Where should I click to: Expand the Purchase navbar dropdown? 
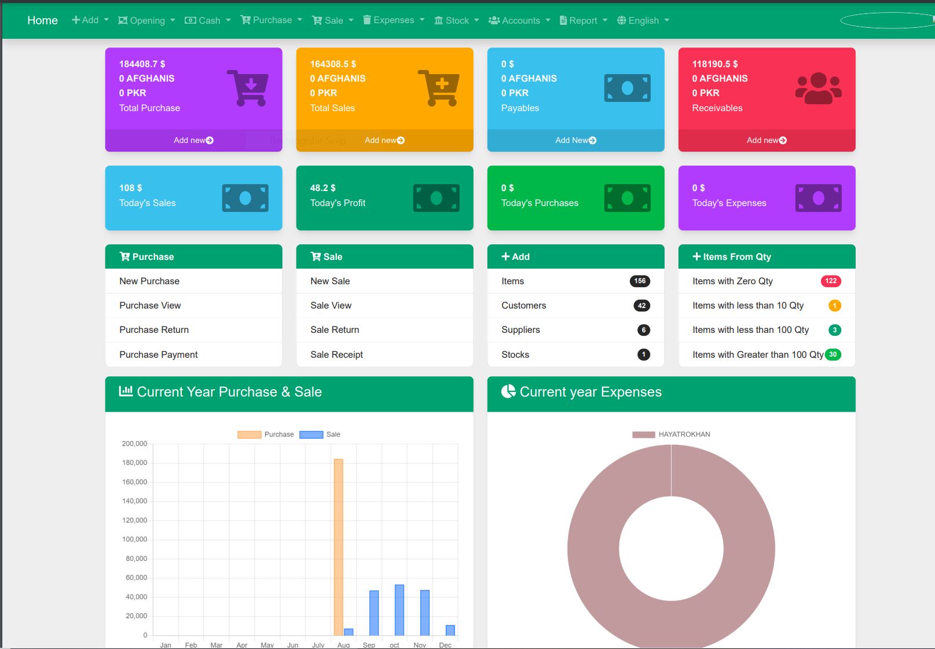tap(272, 20)
